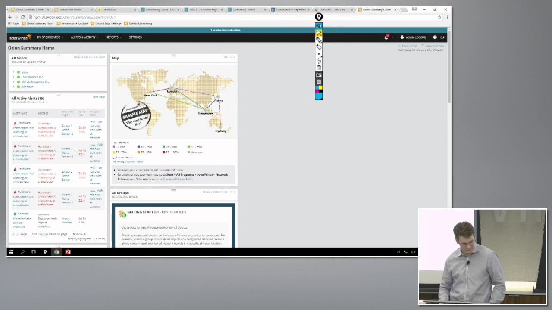The image size is (552, 310).
Task: Pick the yellow color swatch
Action: pyautogui.click(x=320, y=87)
